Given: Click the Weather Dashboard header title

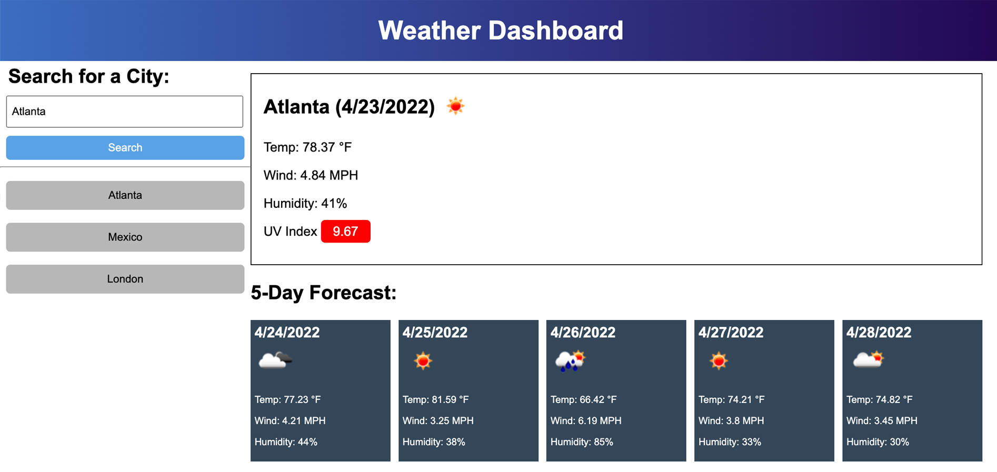Looking at the screenshot, I should pyautogui.click(x=500, y=31).
